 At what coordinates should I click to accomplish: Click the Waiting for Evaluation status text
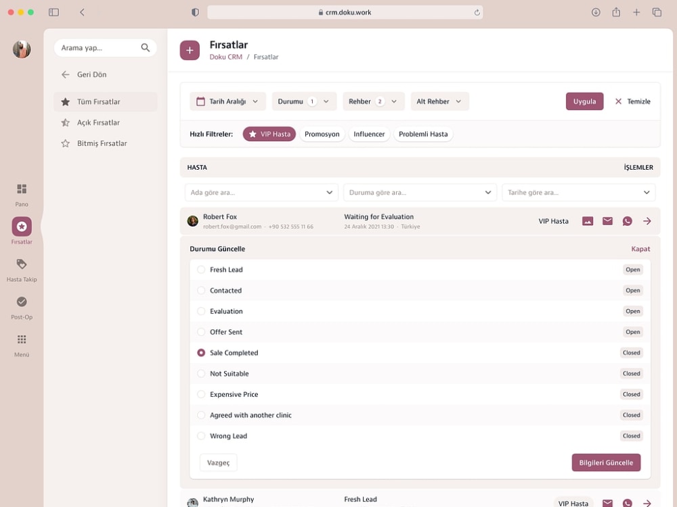click(378, 217)
